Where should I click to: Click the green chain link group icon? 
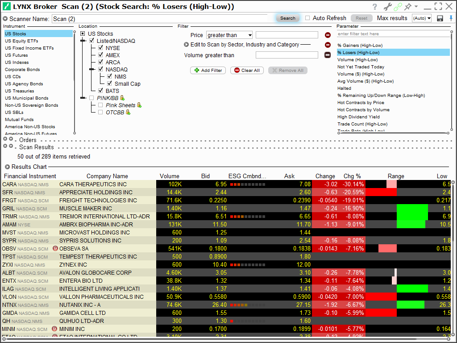point(398,7)
